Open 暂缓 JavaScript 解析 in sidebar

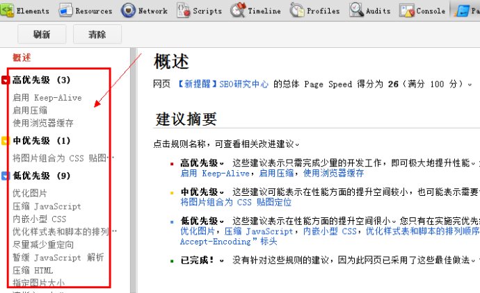point(58,258)
